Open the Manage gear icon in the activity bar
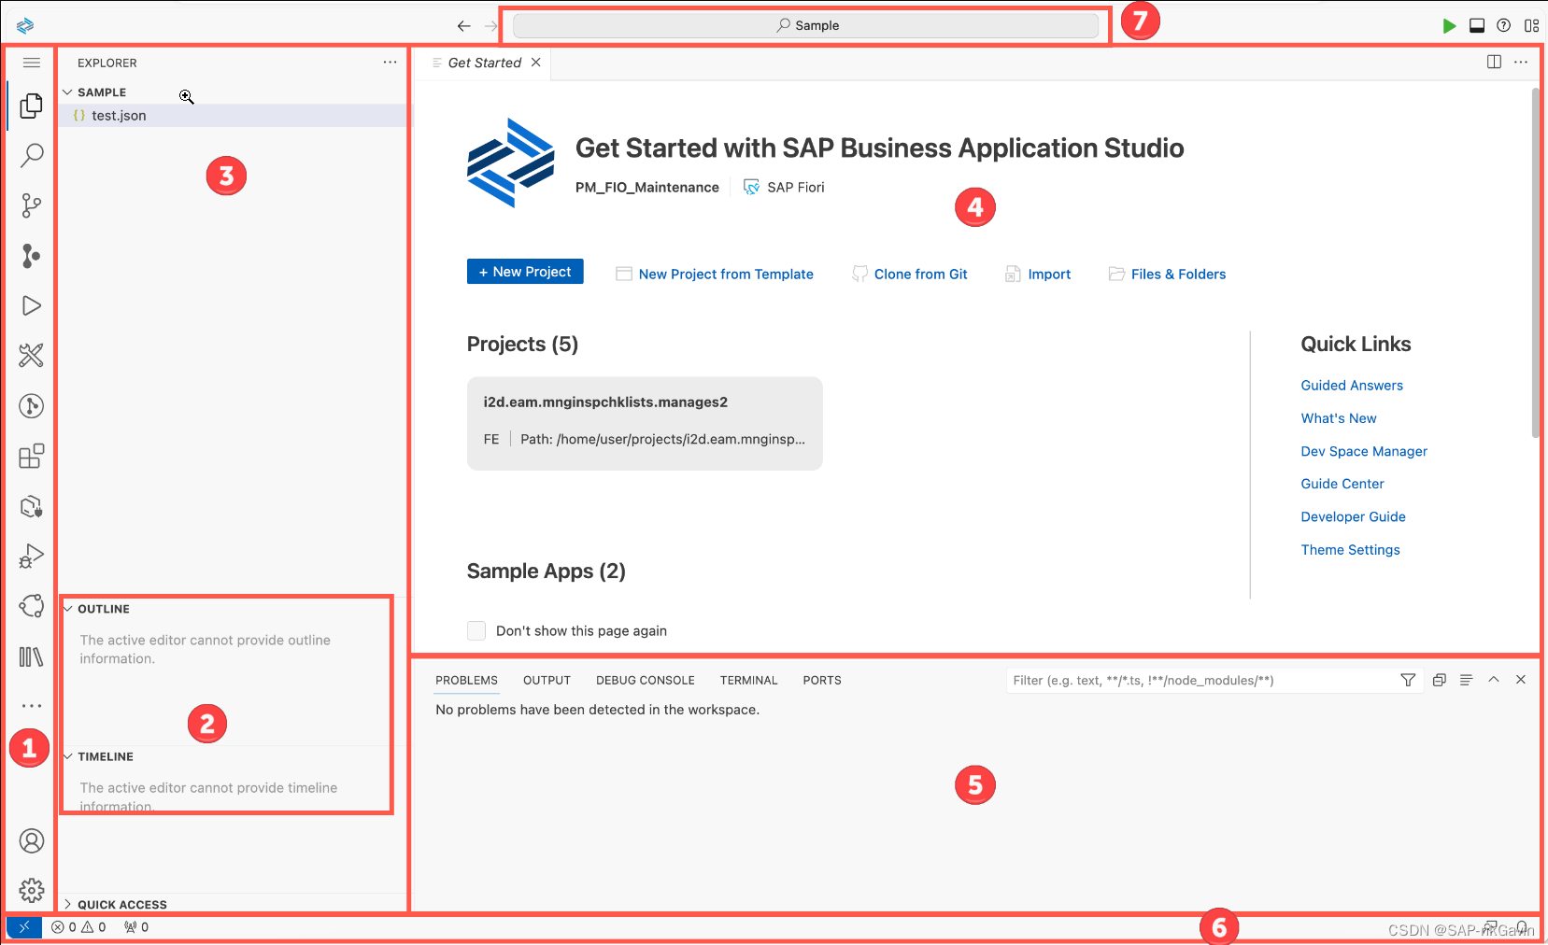Screen dimensions: 1548x945 pos(32,891)
